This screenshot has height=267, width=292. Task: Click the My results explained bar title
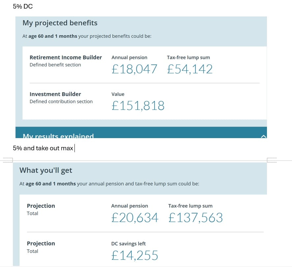tap(58, 136)
